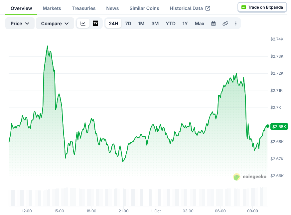Open the Compare dropdown
The image size is (291, 215).
55,23
